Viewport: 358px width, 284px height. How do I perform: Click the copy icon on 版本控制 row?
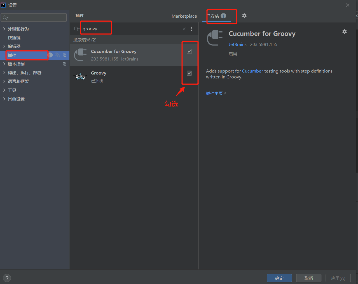(64, 64)
